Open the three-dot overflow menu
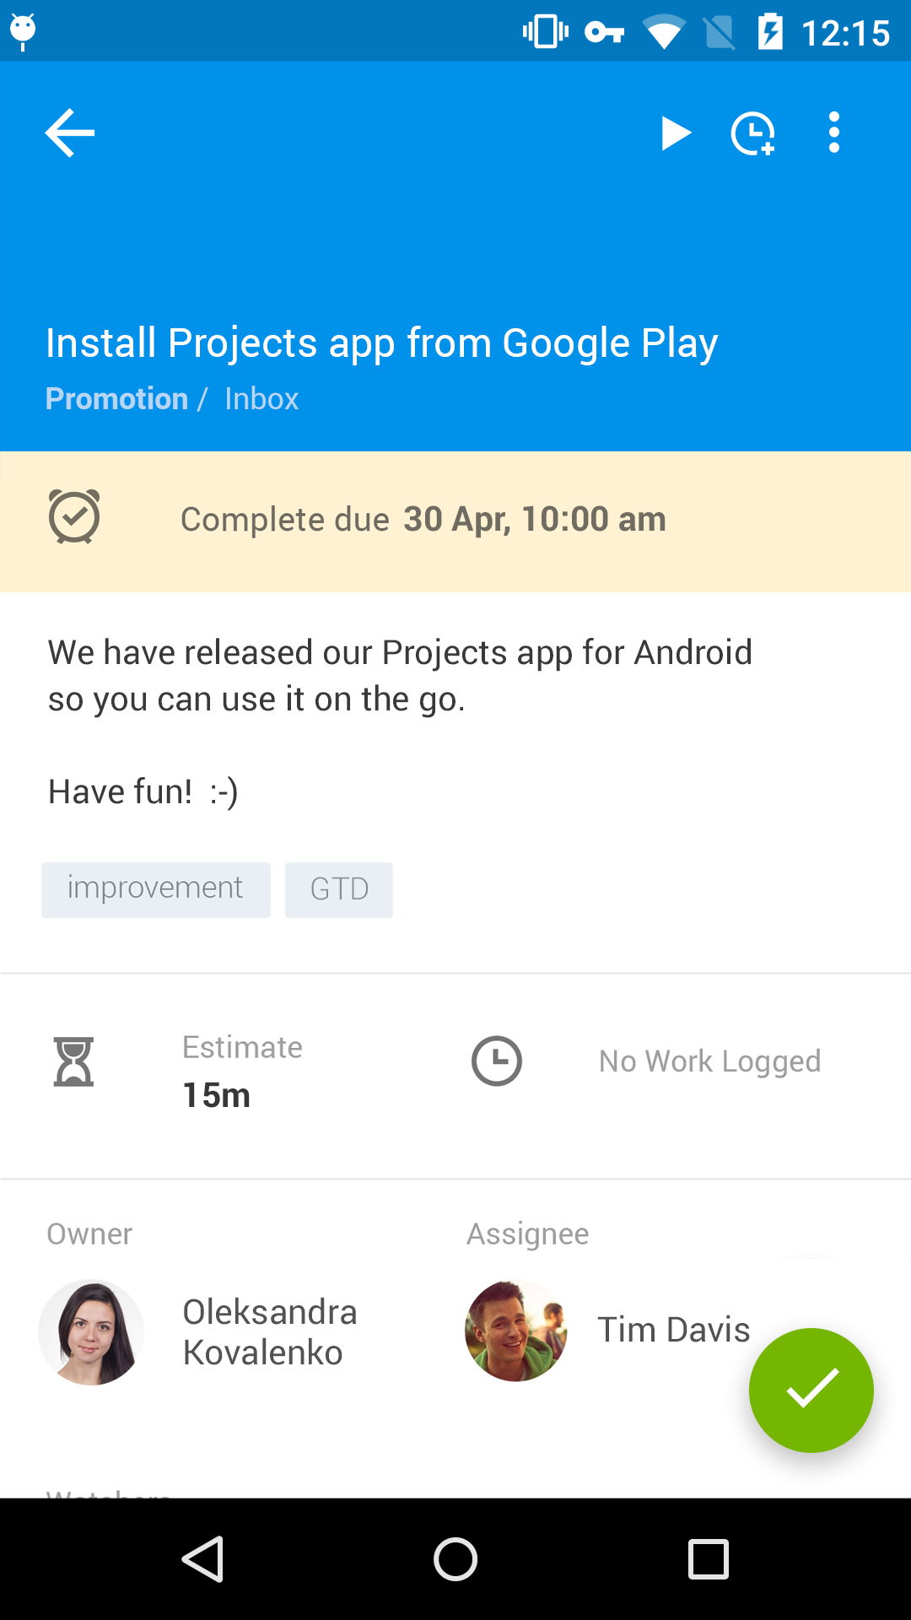The image size is (911, 1620). click(833, 133)
